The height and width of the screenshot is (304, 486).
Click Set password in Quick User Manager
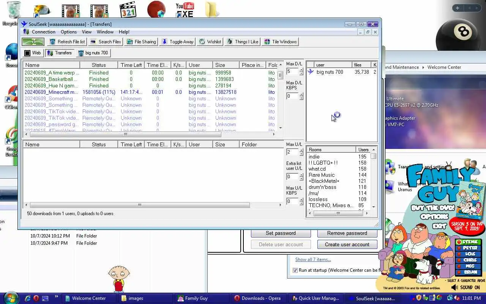pos(281,233)
